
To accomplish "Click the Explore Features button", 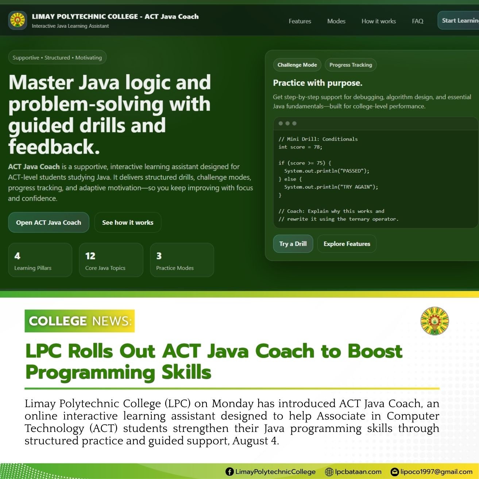I will (x=347, y=244).
